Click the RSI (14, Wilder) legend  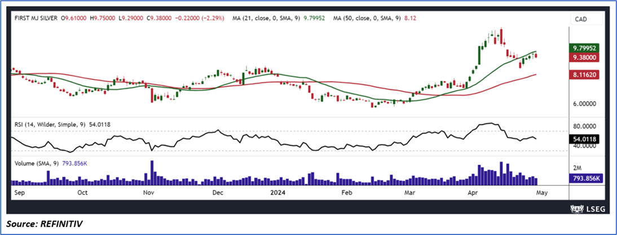coord(62,124)
